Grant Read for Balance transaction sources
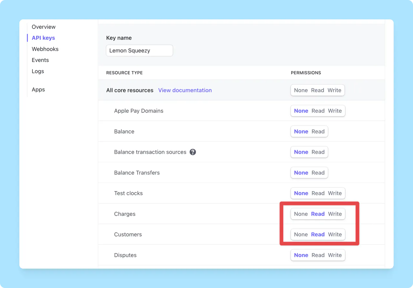413x288 pixels. 318,152
